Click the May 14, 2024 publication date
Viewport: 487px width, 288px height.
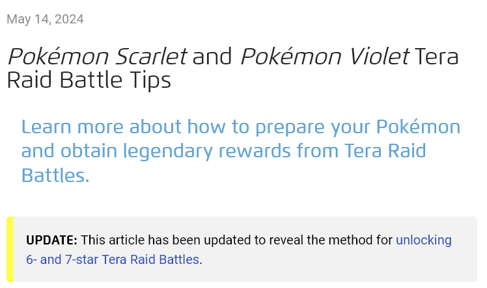click(x=45, y=20)
